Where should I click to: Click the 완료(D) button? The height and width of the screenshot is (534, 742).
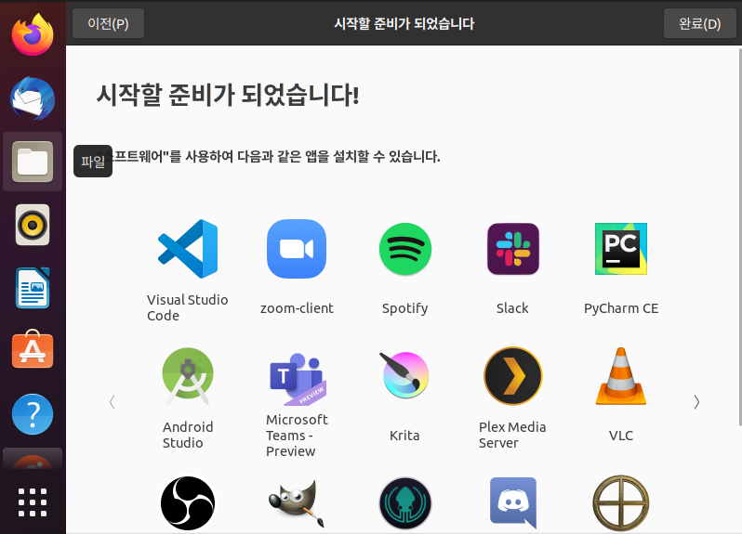tap(700, 23)
